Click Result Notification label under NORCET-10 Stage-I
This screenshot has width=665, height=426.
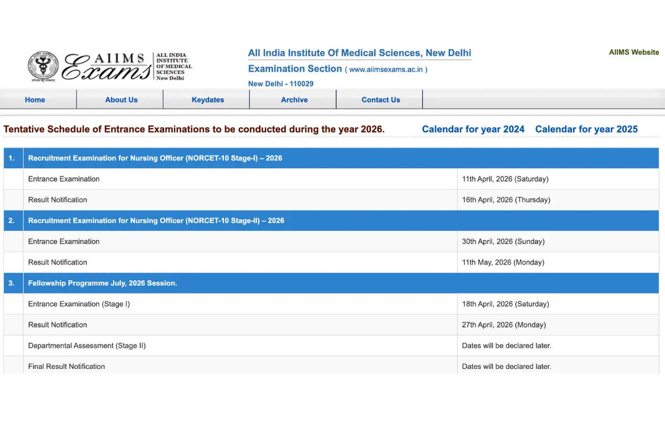58,200
